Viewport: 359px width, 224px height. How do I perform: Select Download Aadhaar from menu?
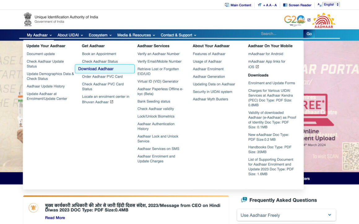(96, 69)
